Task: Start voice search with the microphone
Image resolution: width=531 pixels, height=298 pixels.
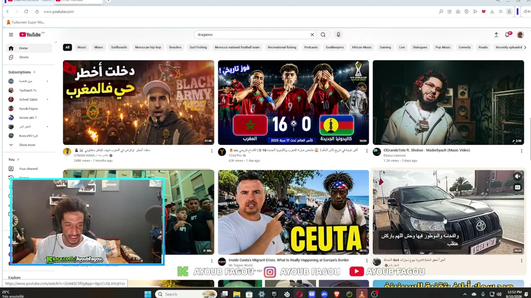Action: pyautogui.click(x=339, y=35)
